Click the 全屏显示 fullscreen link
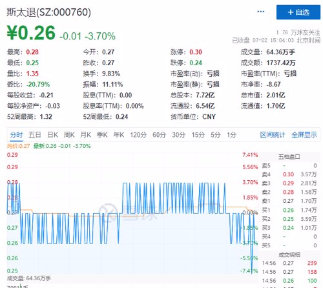This screenshot has height=288, width=323. [x=304, y=135]
